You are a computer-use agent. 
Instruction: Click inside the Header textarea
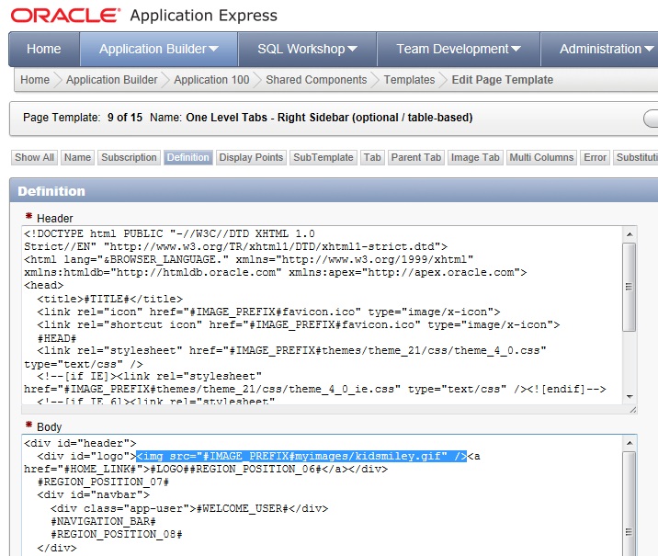pos(323,316)
